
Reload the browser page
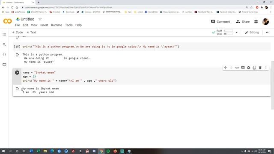pos(12,7)
